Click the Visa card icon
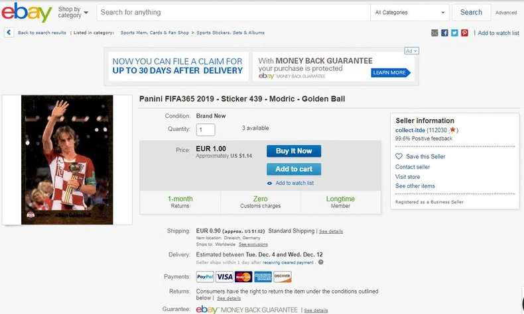 tap(224, 276)
